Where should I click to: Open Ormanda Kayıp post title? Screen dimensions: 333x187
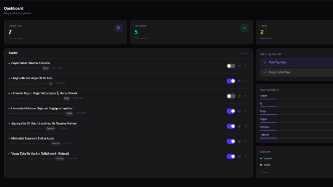pyautogui.click(x=45, y=93)
